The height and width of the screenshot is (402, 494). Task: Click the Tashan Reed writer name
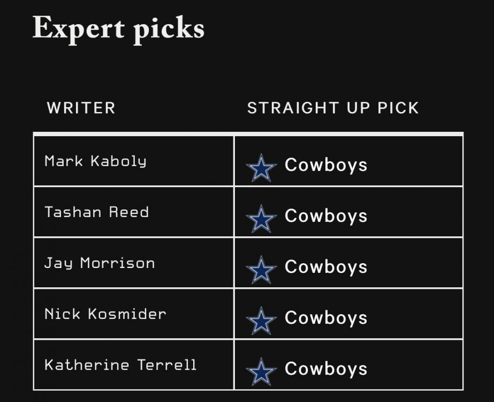[96, 212]
